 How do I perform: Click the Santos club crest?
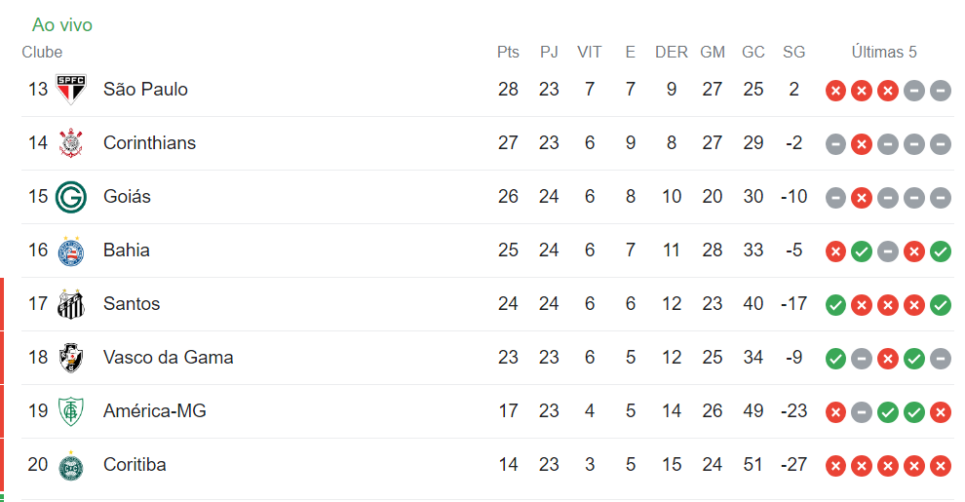click(x=71, y=304)
